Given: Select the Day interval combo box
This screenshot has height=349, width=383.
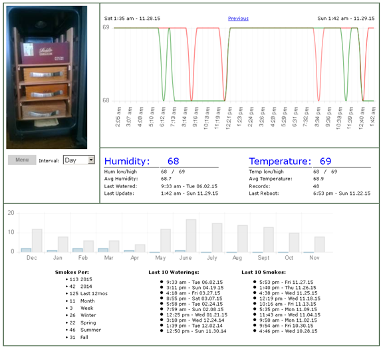Looking at the screenshot, I should coord(79,160).
